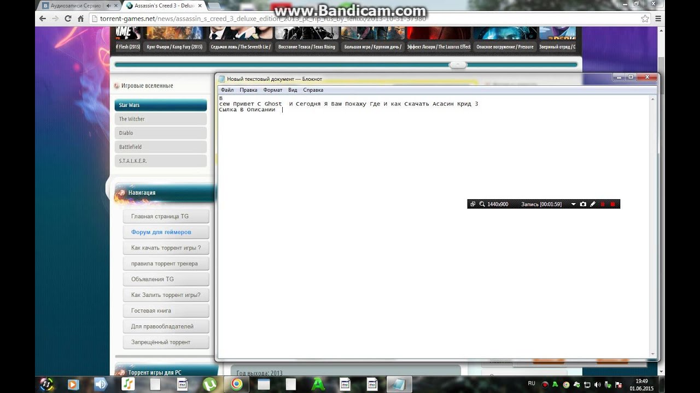Select the Bandicam pencil drawing tool

point(593,204)
